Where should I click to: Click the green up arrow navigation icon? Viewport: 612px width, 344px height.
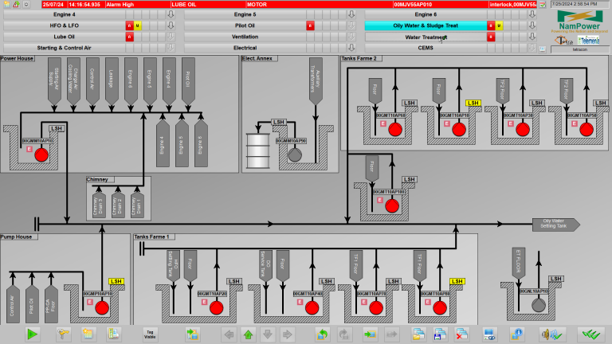[248, 334]
